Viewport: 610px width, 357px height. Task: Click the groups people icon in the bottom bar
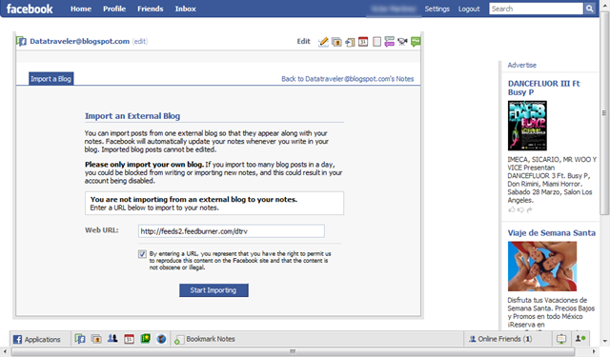coord(112,339)
